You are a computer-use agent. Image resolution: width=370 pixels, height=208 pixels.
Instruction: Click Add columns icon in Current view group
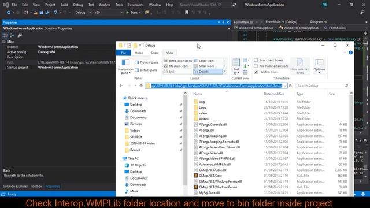(x=246, y=66)
